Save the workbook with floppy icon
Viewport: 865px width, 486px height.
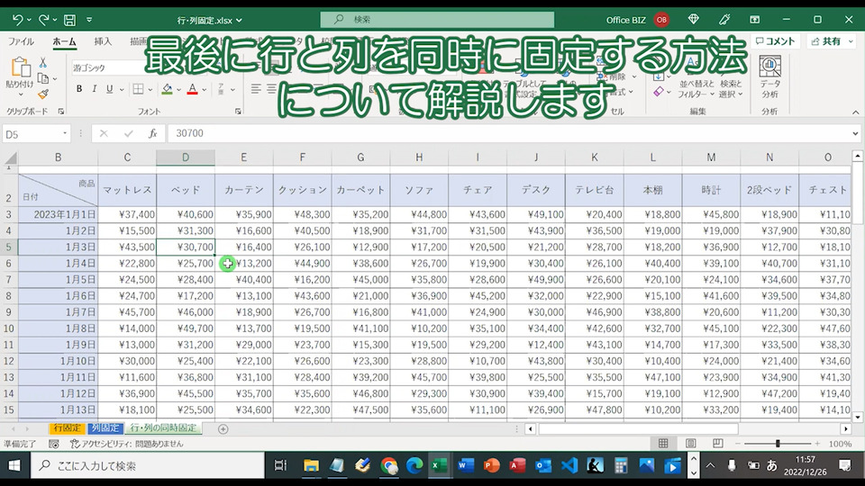pos(69,21)
